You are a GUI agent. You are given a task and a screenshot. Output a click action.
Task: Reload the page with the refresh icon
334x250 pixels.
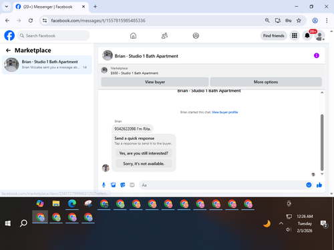click(31, 21)
